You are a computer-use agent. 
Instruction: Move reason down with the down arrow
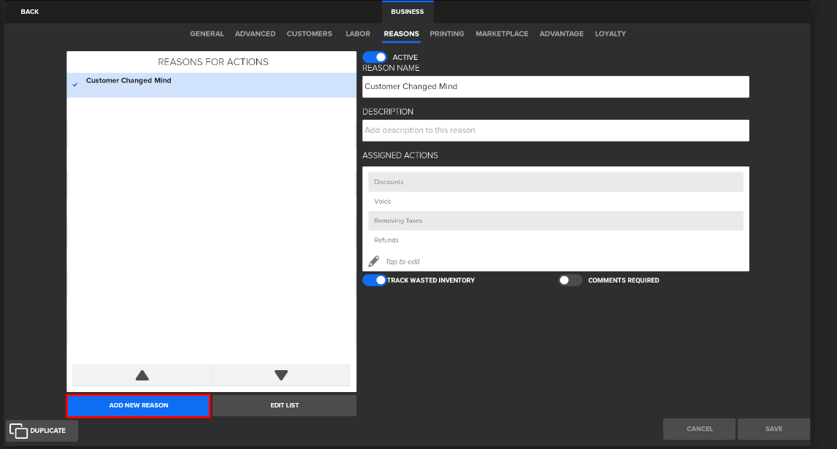tap(281, 375)
